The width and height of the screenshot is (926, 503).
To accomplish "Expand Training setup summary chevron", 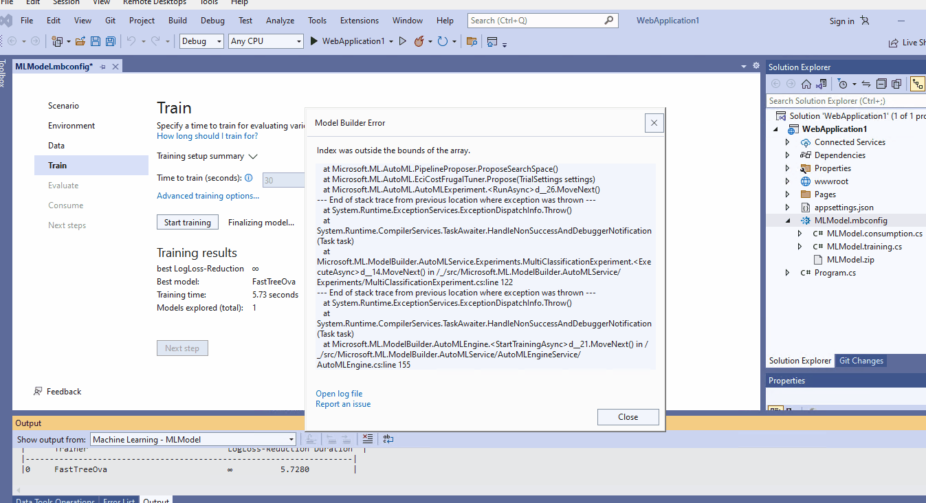I will point(253,157).
